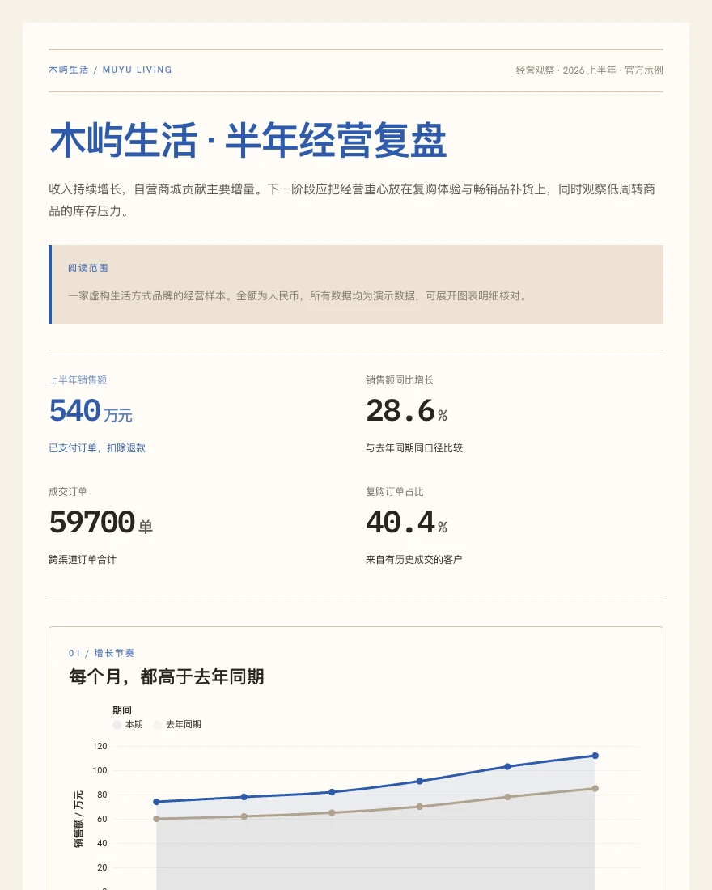Click the 80 y-axis tick label
Screen dimensions: 712x890
coord(102,795)
